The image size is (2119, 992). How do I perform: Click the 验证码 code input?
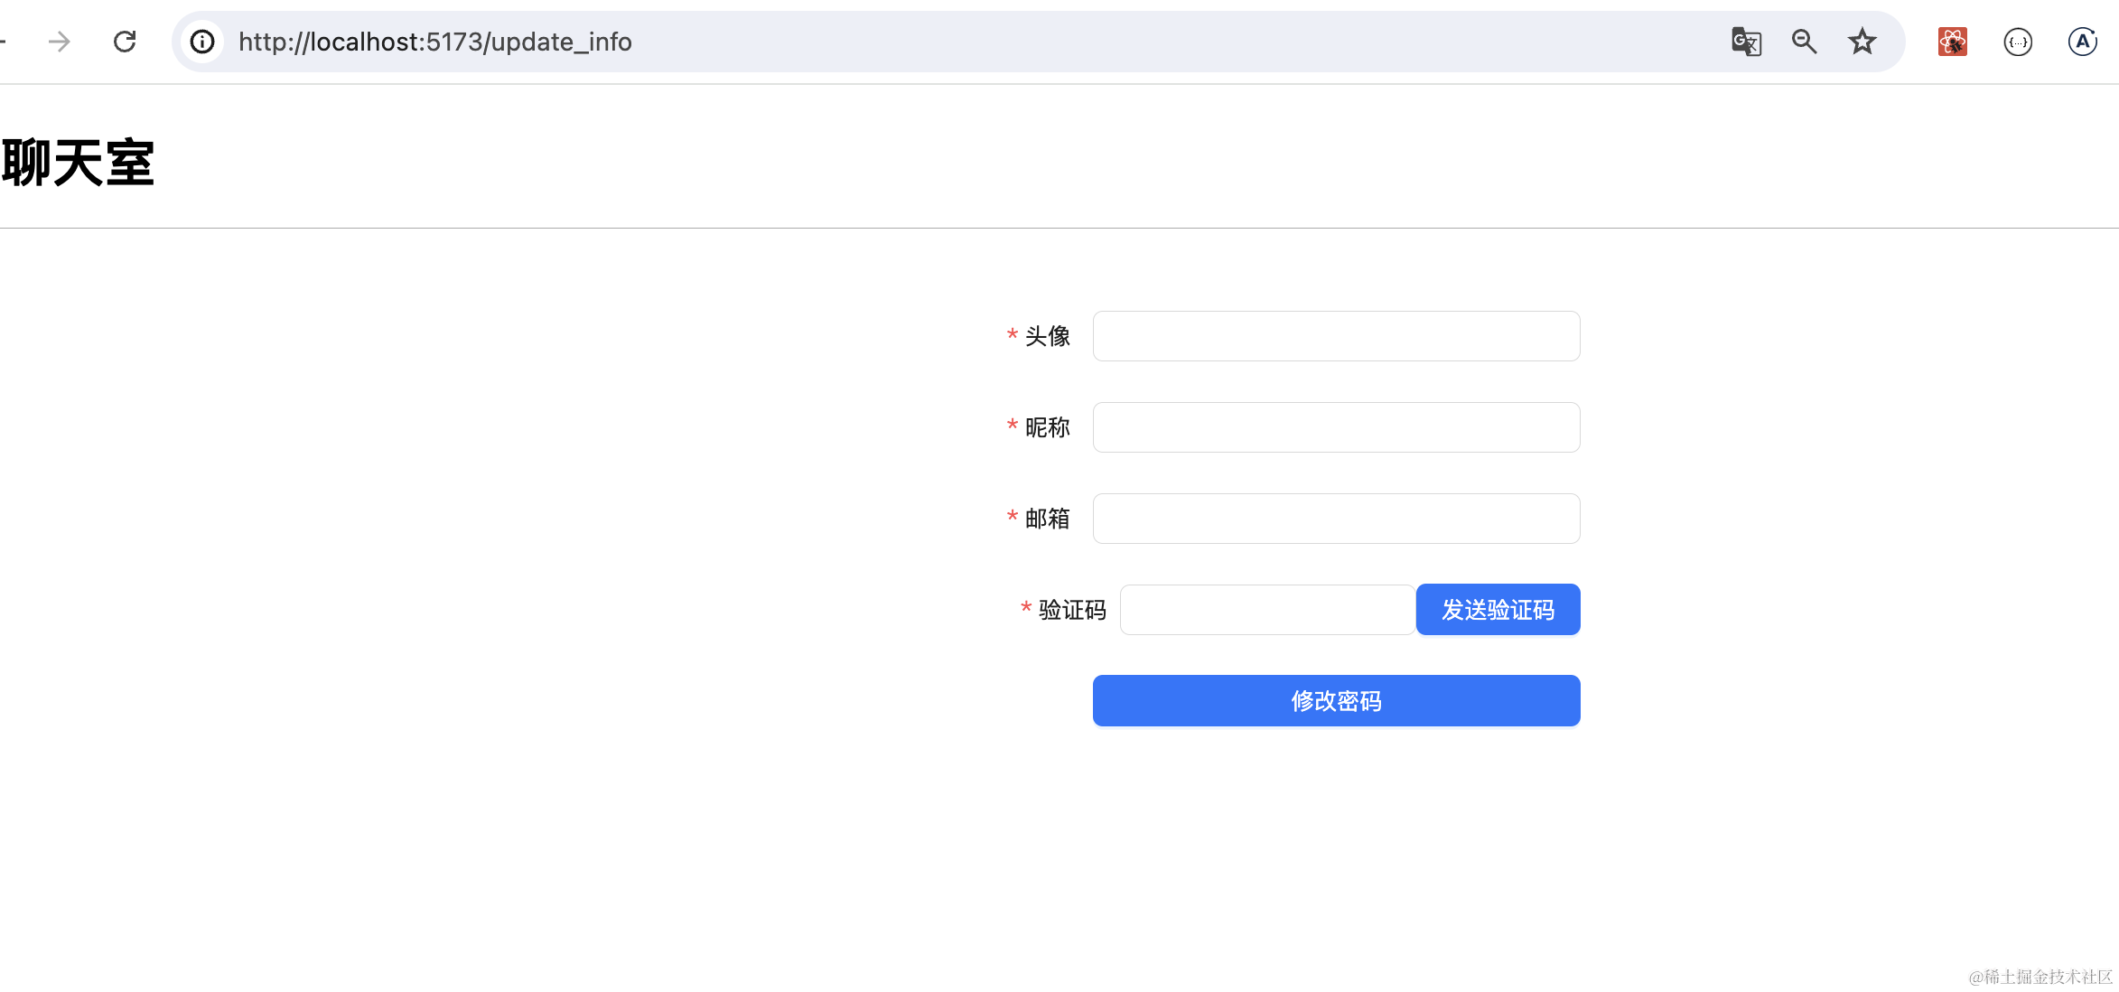coord(1266,610)
